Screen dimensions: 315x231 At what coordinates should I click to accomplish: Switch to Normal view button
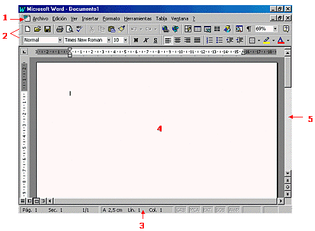tap(22, 201)
